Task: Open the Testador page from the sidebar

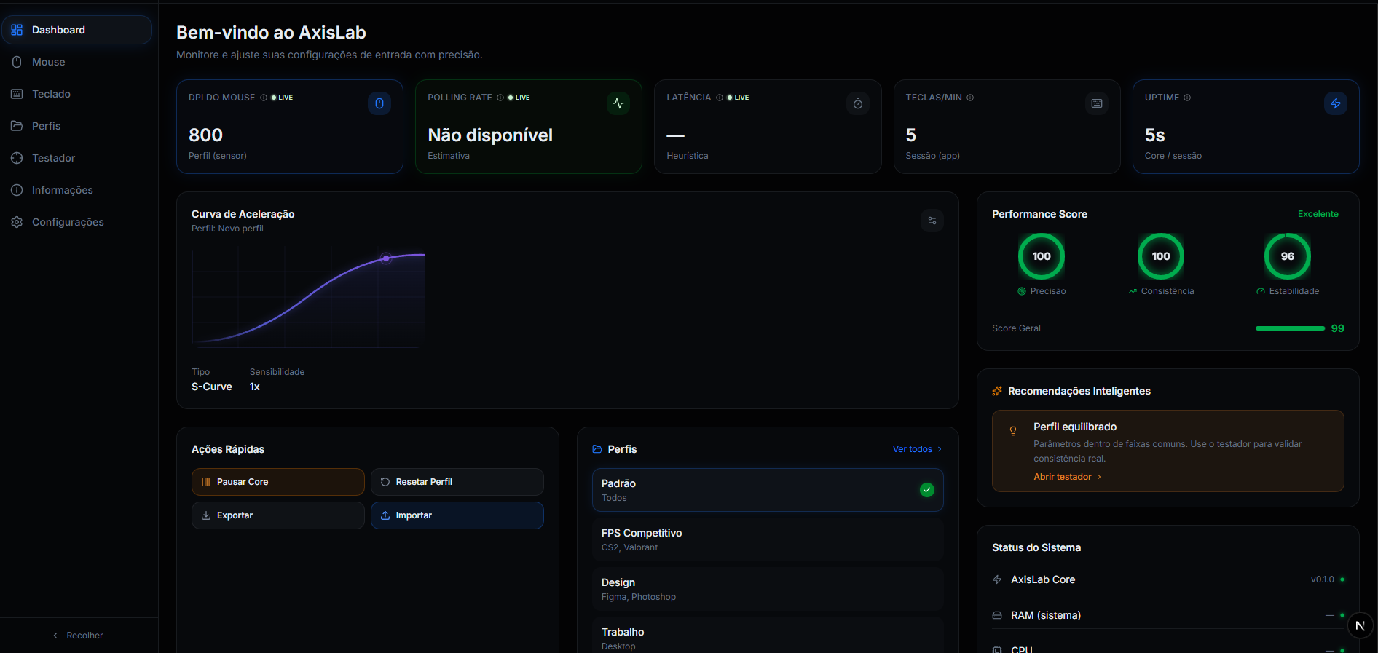Action: tap(77, 158)
